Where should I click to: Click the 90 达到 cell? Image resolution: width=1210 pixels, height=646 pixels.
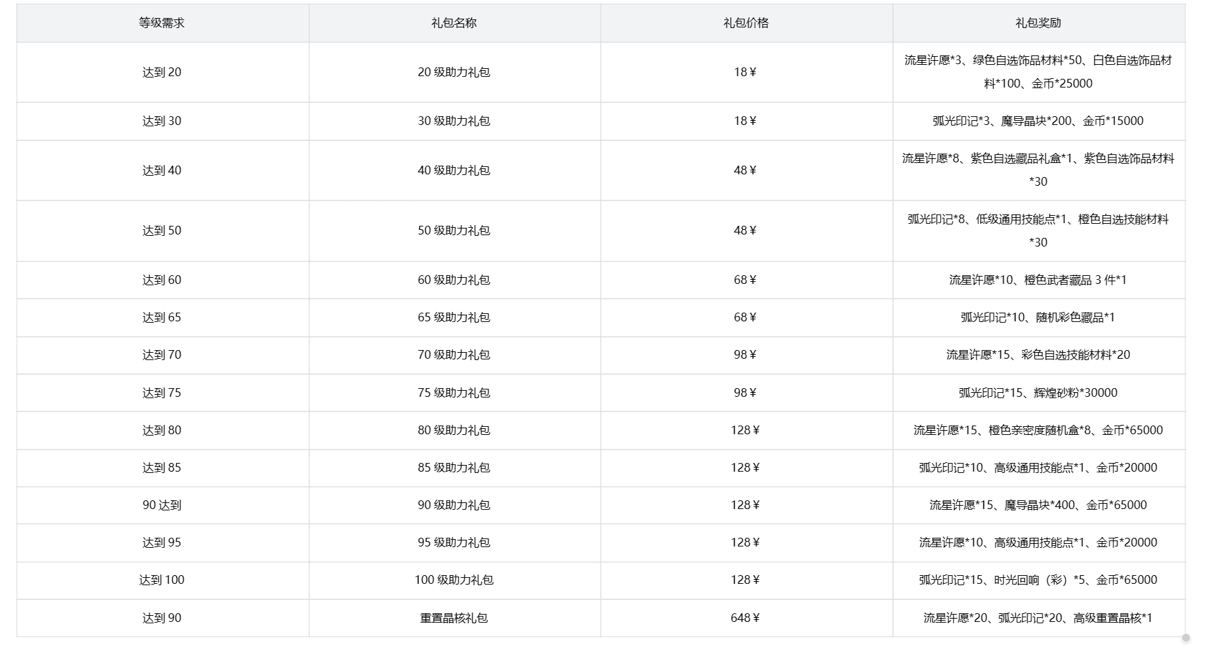click(x=162, y=505)
